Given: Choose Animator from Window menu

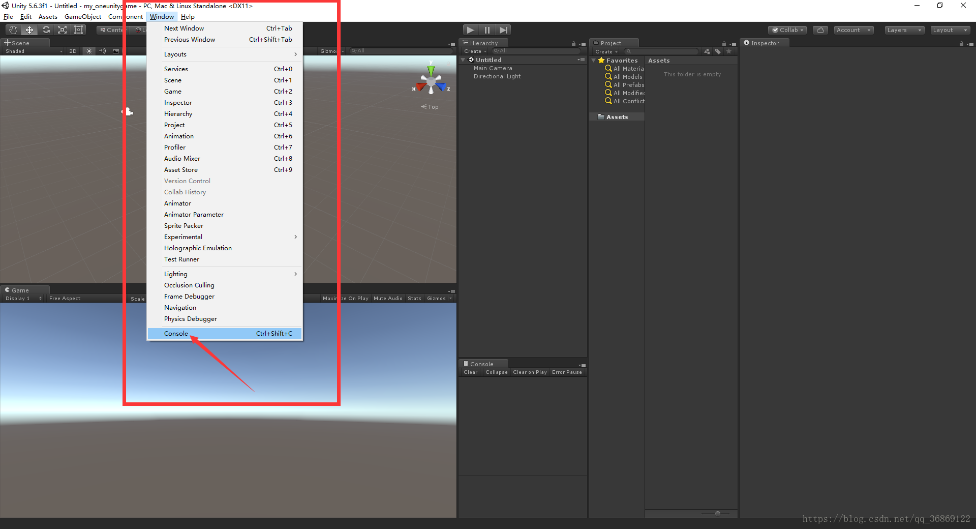Looking at the screenshot, I should point(225,203).
